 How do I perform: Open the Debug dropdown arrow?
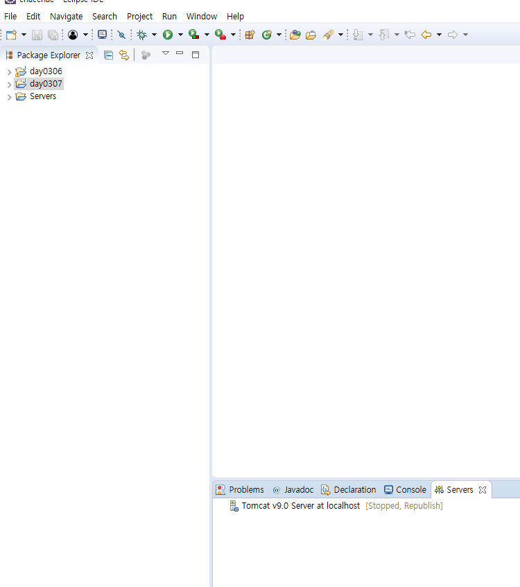pos(154,35)
